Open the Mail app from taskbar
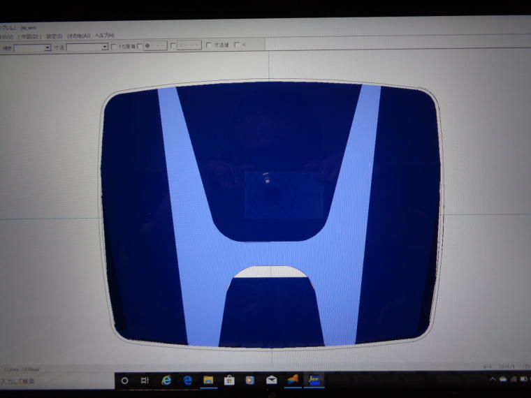 [271, 380]
